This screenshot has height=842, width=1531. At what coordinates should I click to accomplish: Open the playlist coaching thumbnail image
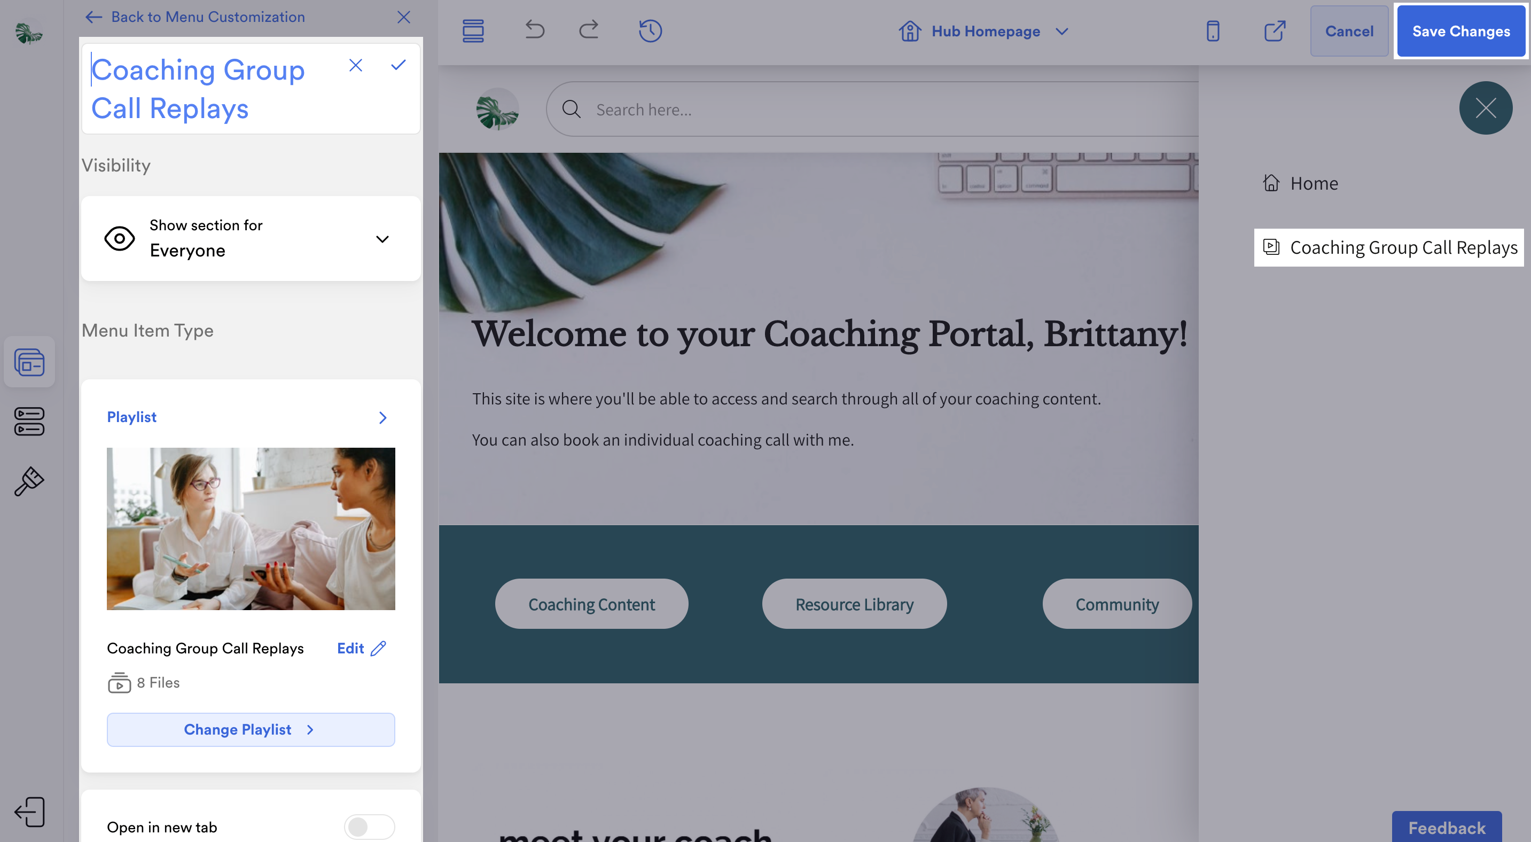click(251, 528)
